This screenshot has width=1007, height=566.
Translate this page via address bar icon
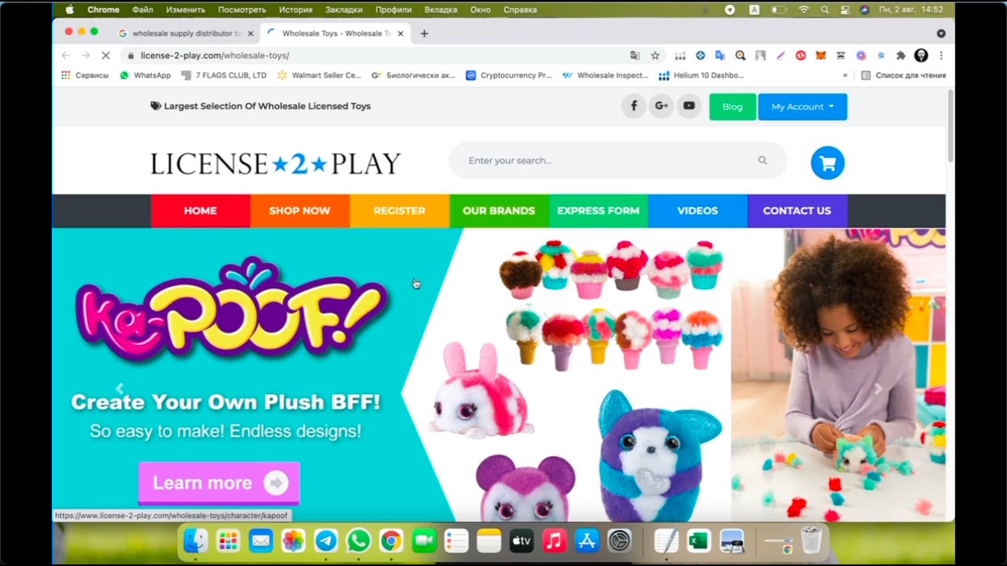(x=635, y=56)
